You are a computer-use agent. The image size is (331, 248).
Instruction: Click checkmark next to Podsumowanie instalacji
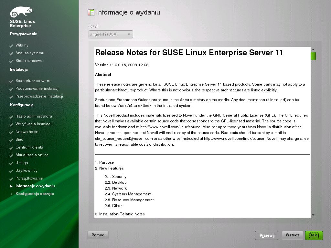click(11, 89)
